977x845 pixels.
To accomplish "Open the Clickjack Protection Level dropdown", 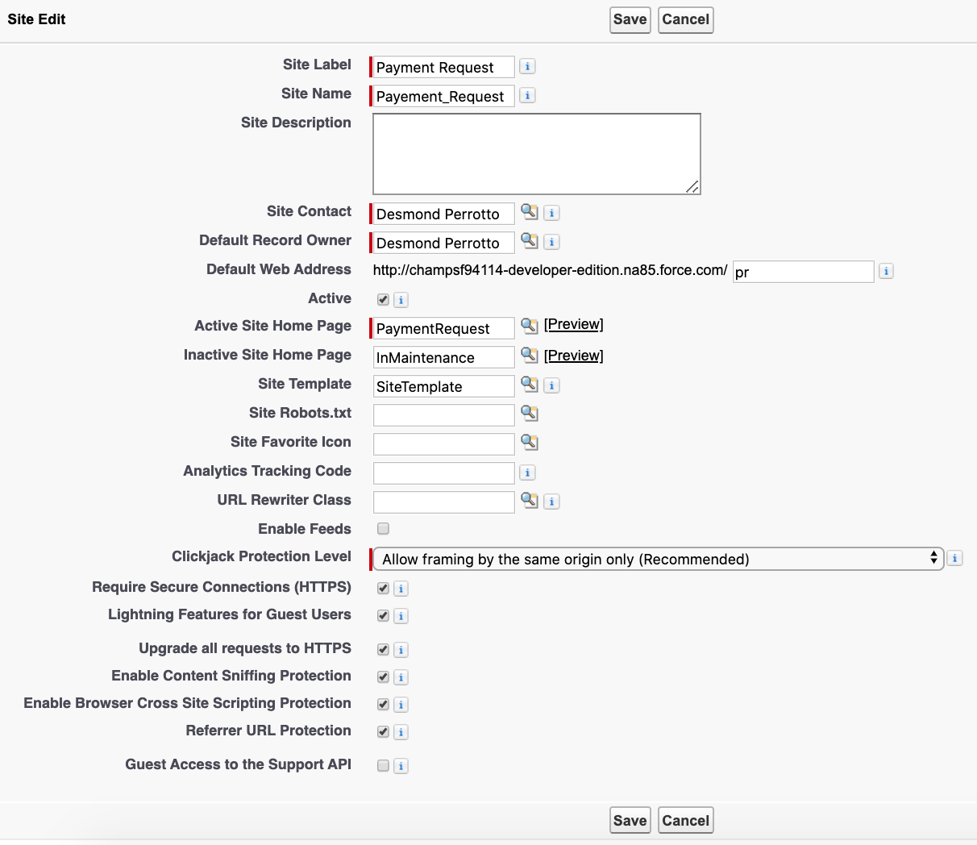I will (657, 558).
